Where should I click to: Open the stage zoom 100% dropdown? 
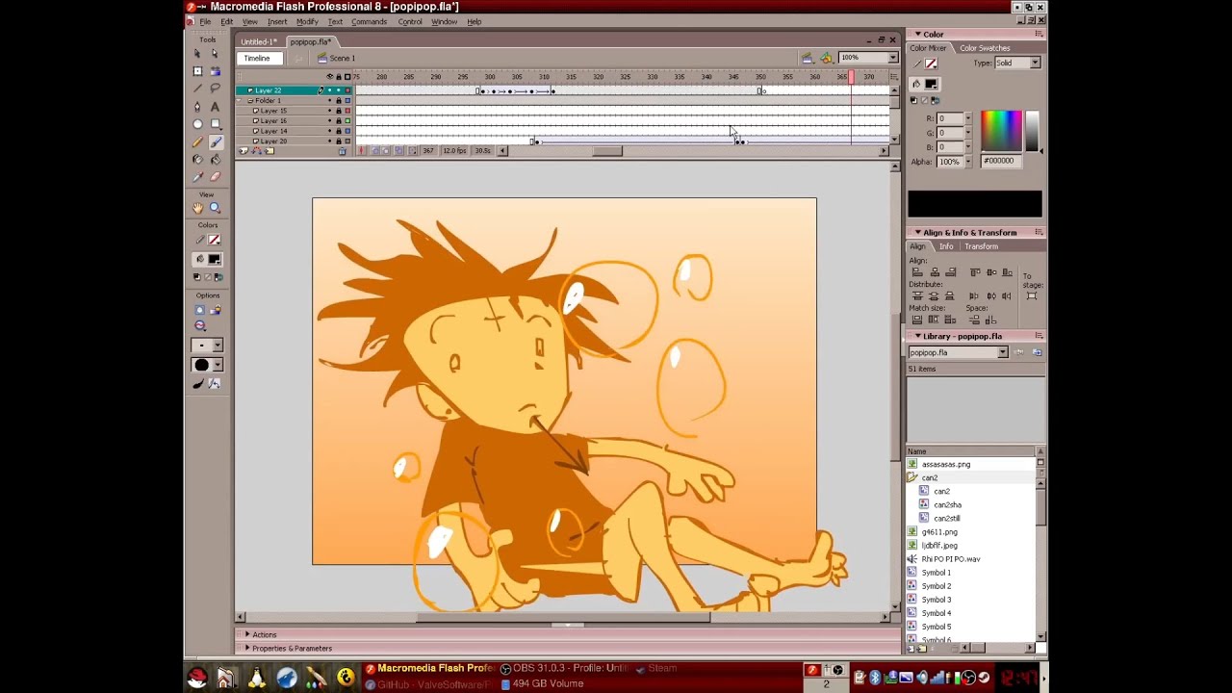(x=892, y=58)
